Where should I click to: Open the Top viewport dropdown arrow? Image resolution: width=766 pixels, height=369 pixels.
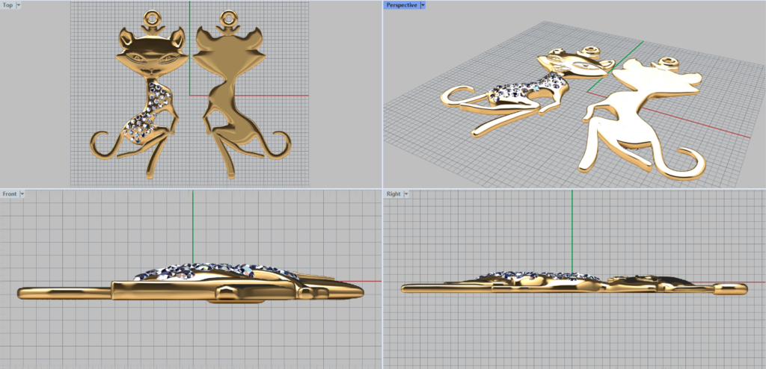(x=19, y=4)
